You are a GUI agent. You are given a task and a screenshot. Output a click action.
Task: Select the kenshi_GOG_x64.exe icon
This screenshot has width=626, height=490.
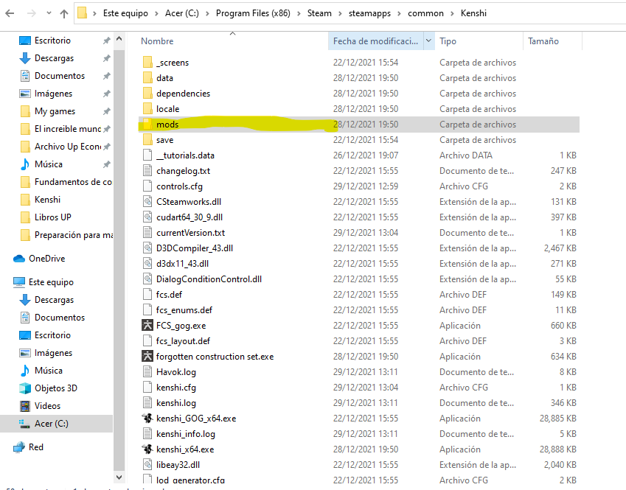click(147, 419)
